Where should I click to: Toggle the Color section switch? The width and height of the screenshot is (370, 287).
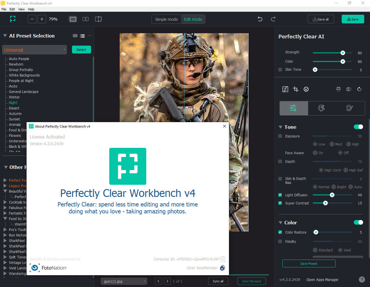(x=358, y=222)
